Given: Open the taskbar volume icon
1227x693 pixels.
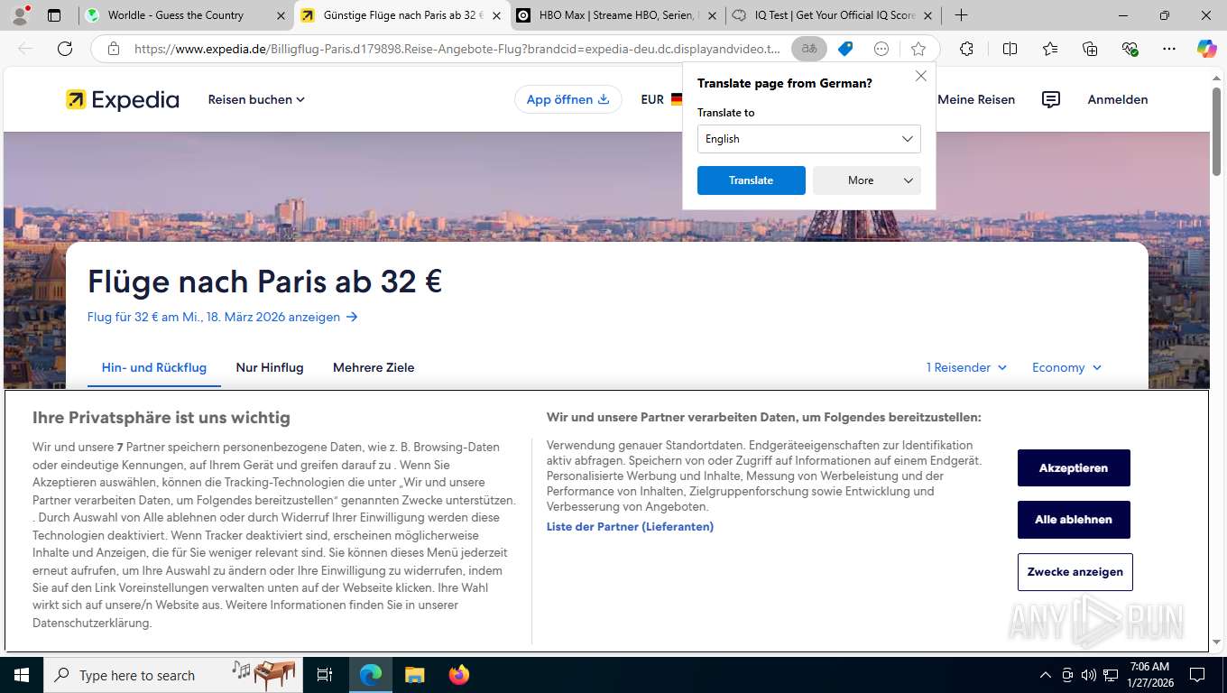Looking at the screenshot, I should [1089, 675].
